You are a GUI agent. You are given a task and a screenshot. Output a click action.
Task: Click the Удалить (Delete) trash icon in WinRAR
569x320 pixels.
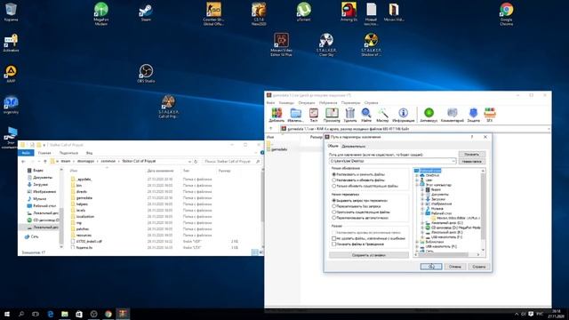coord(349,115)
